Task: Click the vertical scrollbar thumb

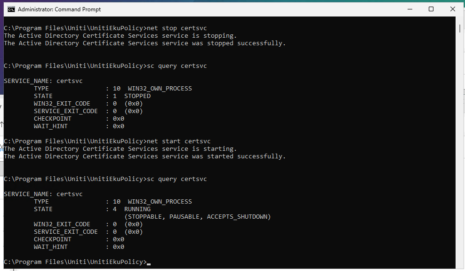Action: pyautogui.click(x=459, y=29)
